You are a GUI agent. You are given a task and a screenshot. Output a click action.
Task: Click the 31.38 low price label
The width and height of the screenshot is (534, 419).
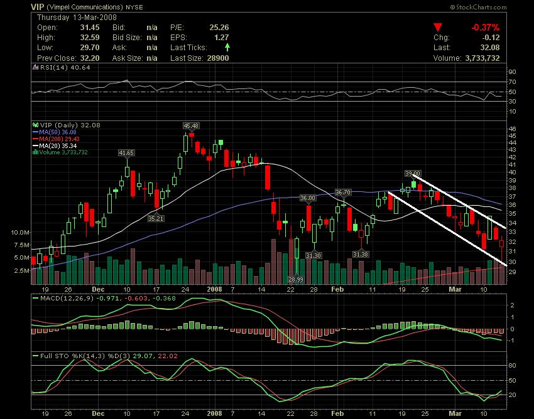pyautogui.click(x=361, y=255)
